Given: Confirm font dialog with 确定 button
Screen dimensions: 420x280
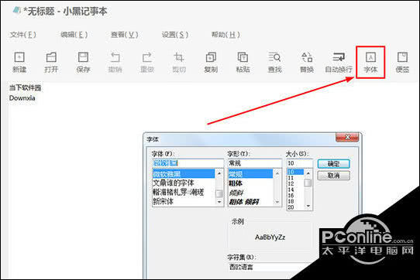Looking at the screenshot, I should click(x=333, y=164).
